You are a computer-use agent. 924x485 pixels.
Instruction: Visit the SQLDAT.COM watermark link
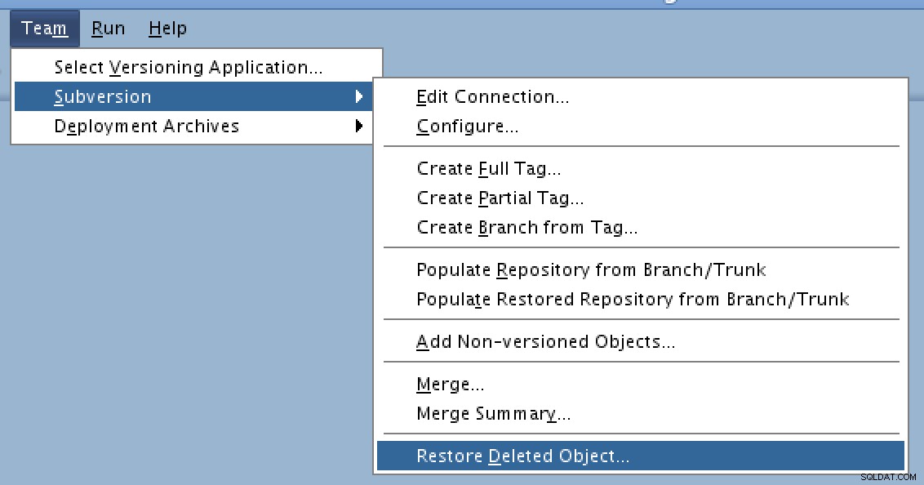(x=888, y=478)
